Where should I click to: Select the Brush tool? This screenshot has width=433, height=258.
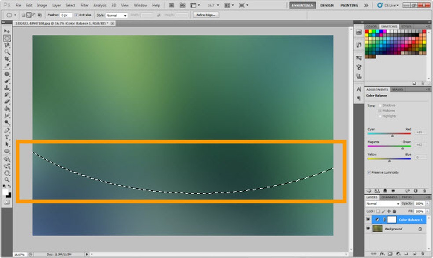pos(7,81)
